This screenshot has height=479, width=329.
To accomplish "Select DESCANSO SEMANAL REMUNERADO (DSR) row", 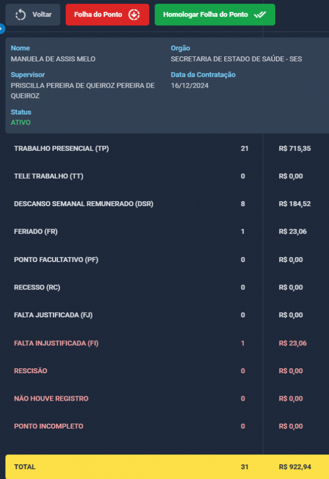I will point(83,204).
